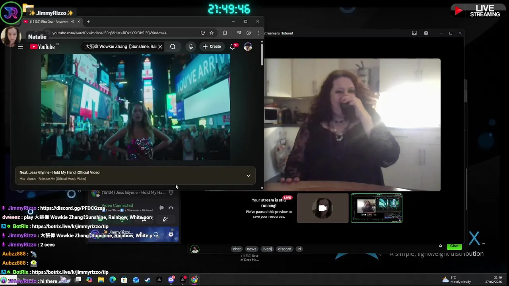Bookmark this page with the star icon

coord(212,33)
